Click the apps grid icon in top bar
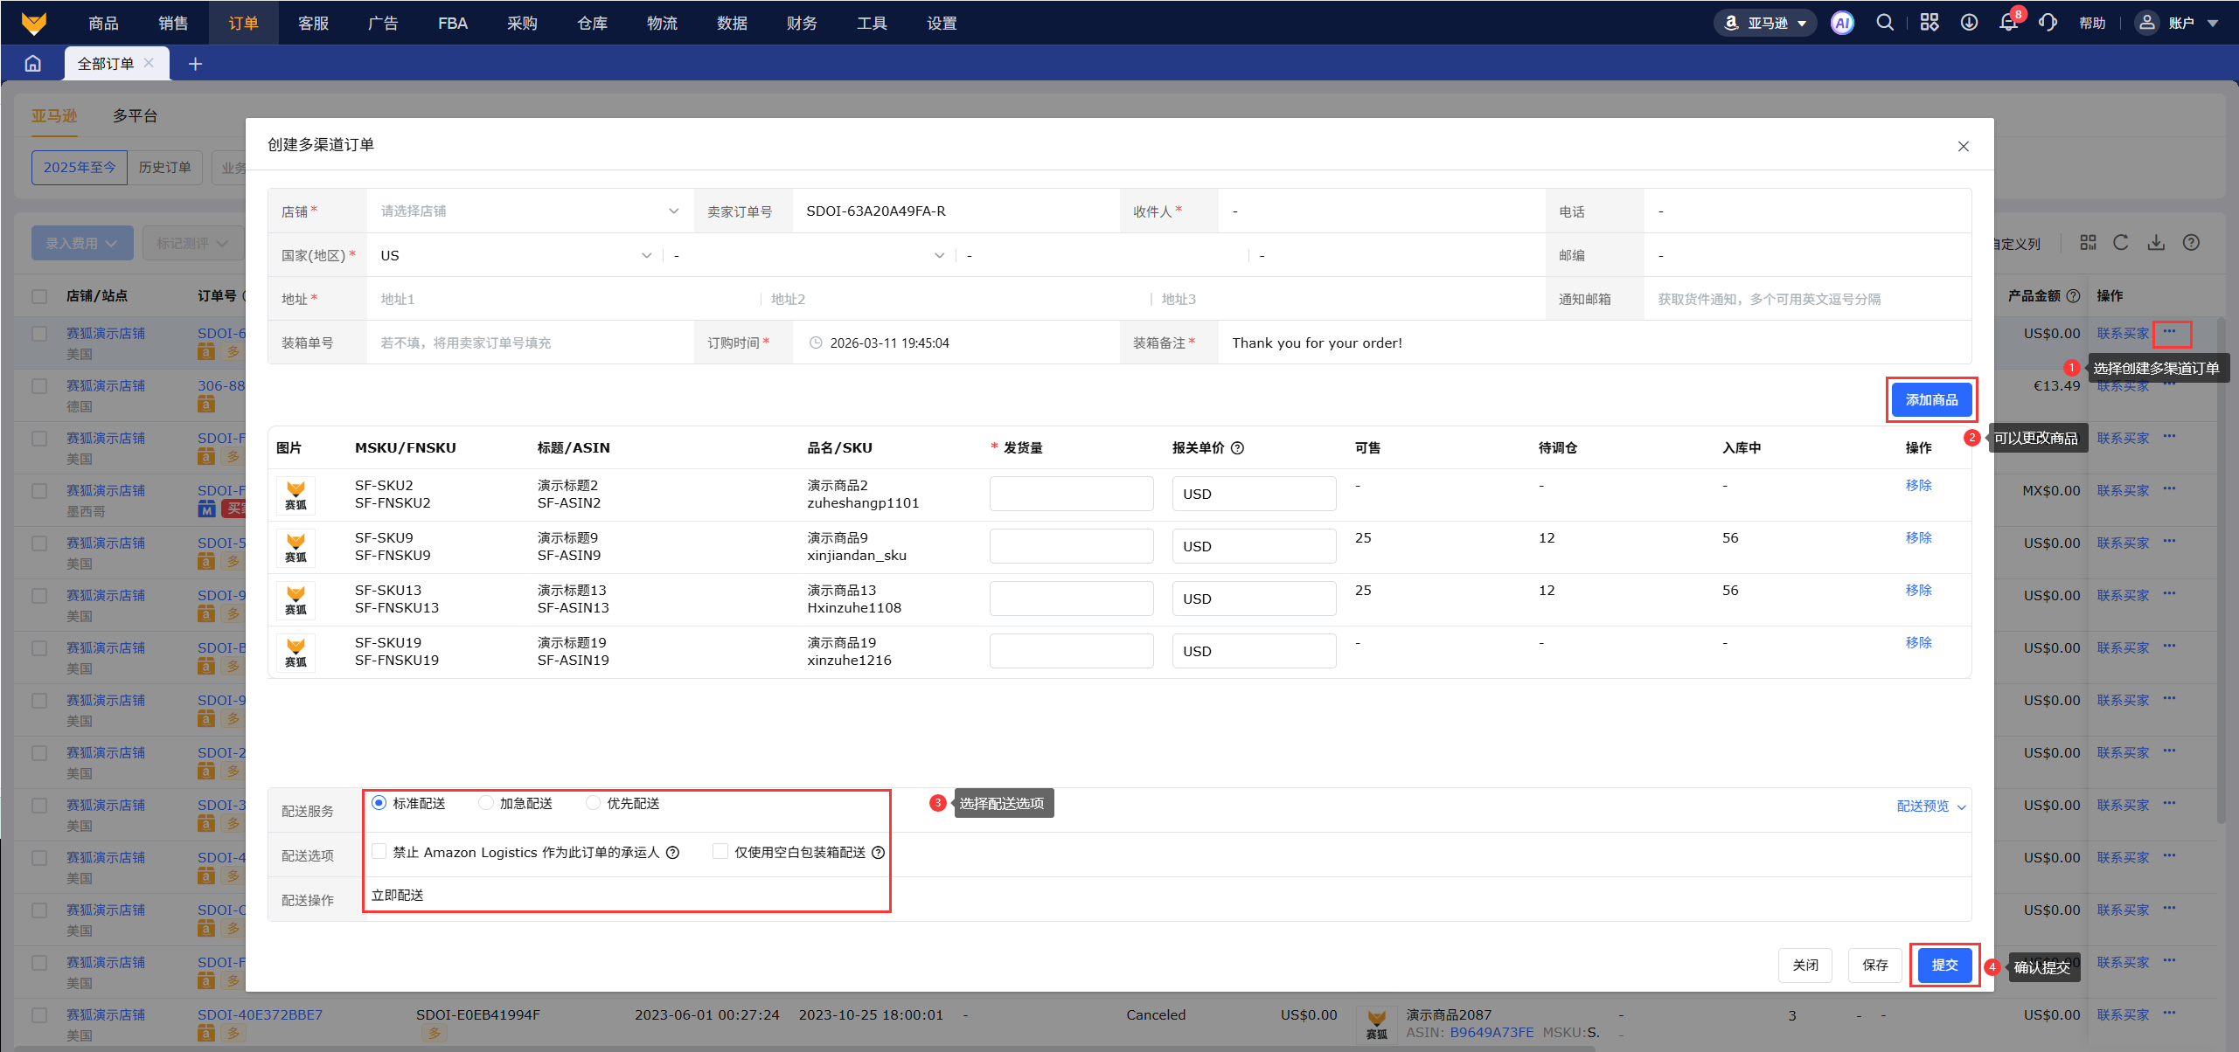 (1930, 24)
